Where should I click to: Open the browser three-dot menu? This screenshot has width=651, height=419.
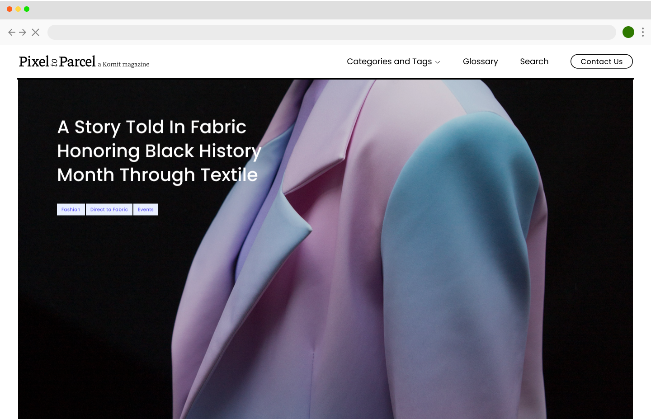643,32
